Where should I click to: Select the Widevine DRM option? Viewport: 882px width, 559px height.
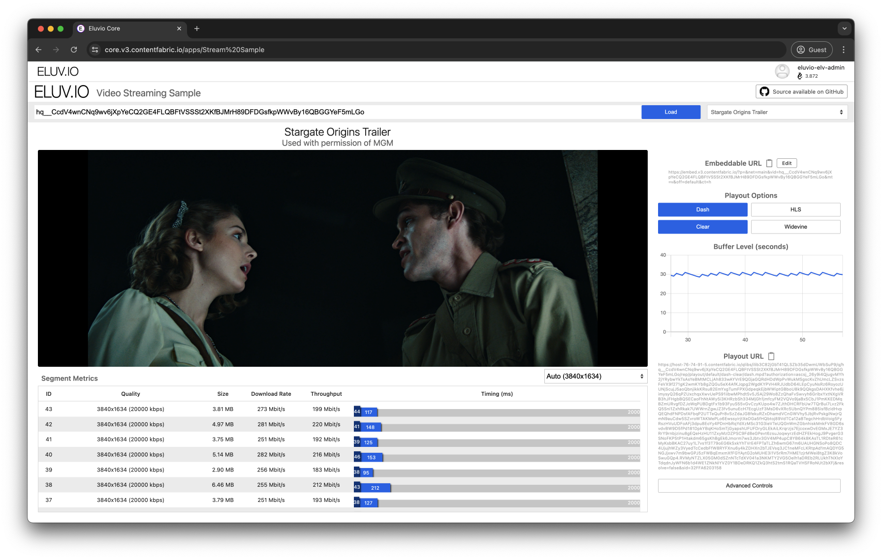[x=795, y=227]
